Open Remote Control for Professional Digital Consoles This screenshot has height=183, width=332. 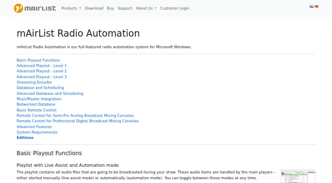(78, 121)
